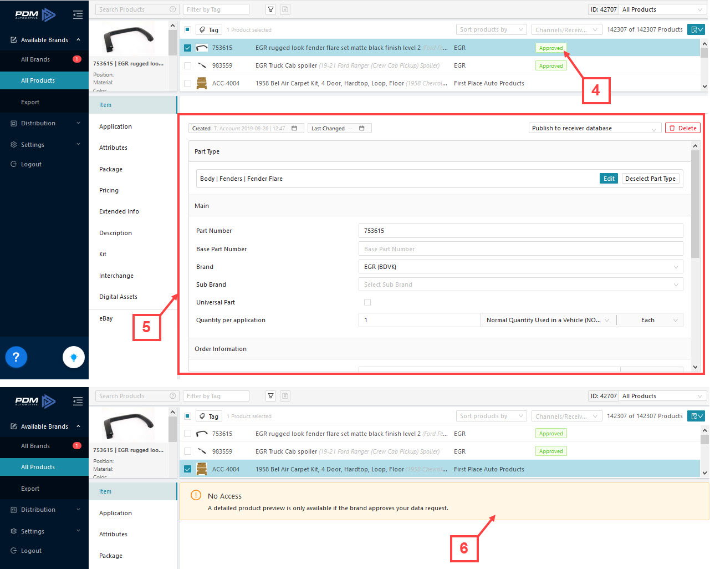Open search help icon in upper Search Products field
710x569 pixels.
click(x=172, y=9)
